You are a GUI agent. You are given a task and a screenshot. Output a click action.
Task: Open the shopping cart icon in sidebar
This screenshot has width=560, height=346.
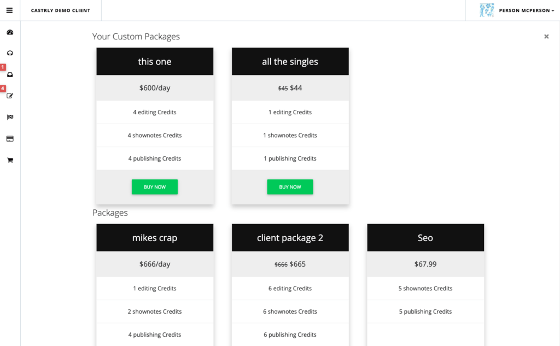click(x=10, y=160)
